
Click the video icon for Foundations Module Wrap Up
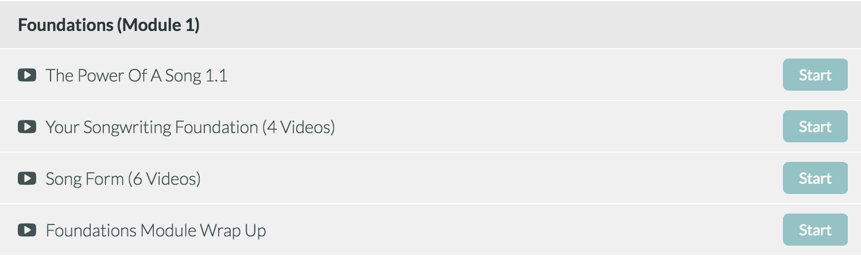[x=27, y=230]
